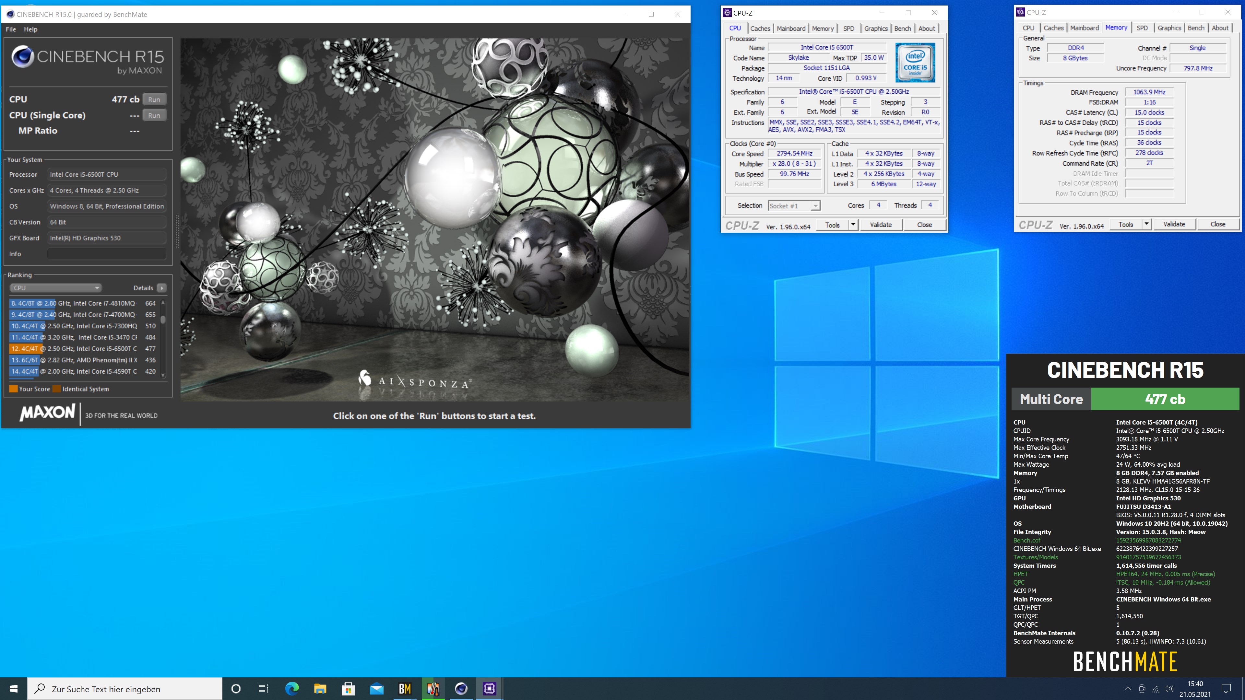Open SPD tab in left CPU-Z
1245x700 pixels.
coord(849,29)
